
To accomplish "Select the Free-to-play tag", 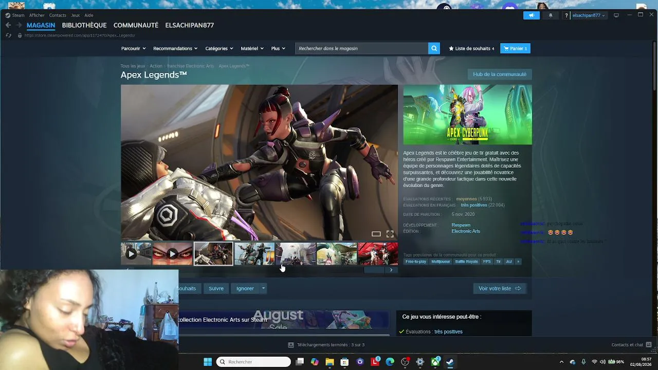I will [x=416, y=262].
